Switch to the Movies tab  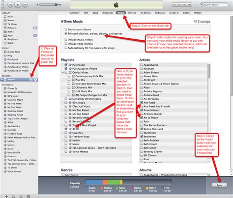coord(132,13)
